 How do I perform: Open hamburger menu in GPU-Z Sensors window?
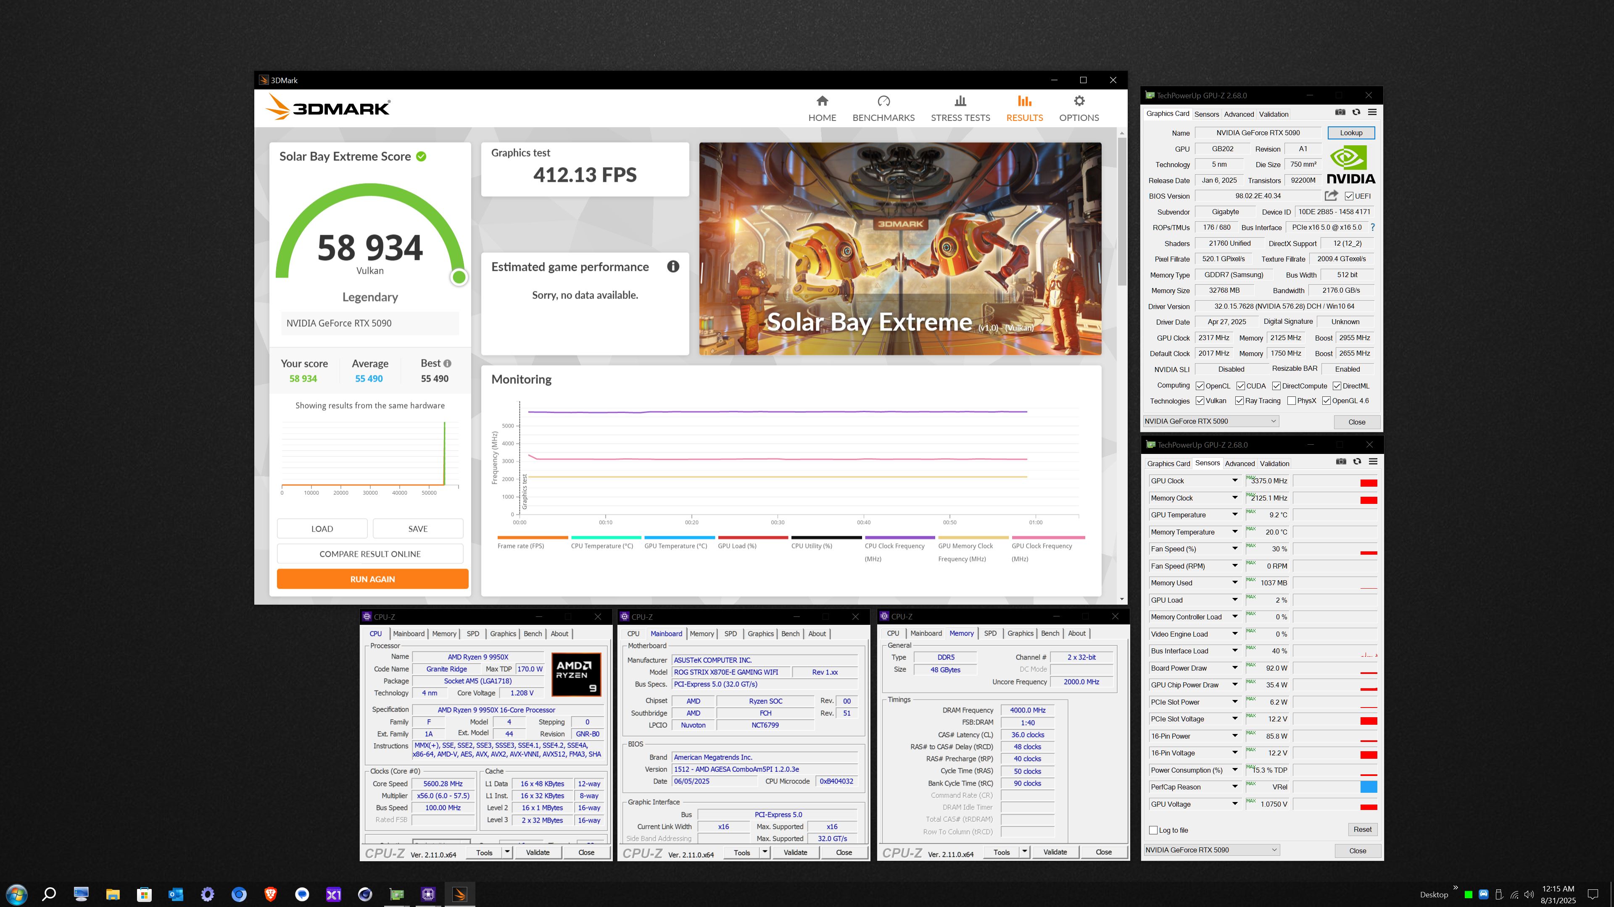pos(1373,461)
